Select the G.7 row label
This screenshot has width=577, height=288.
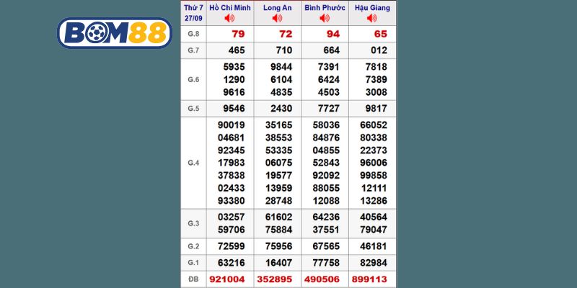click(x=193, y=50)
